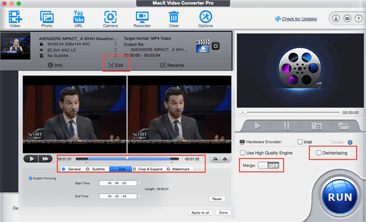Click the Check for Updates refresh icon

point(278,19)
